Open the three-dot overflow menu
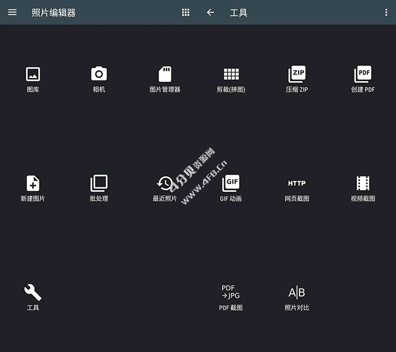The image size is (396, 352). click(x=386, y=12)
